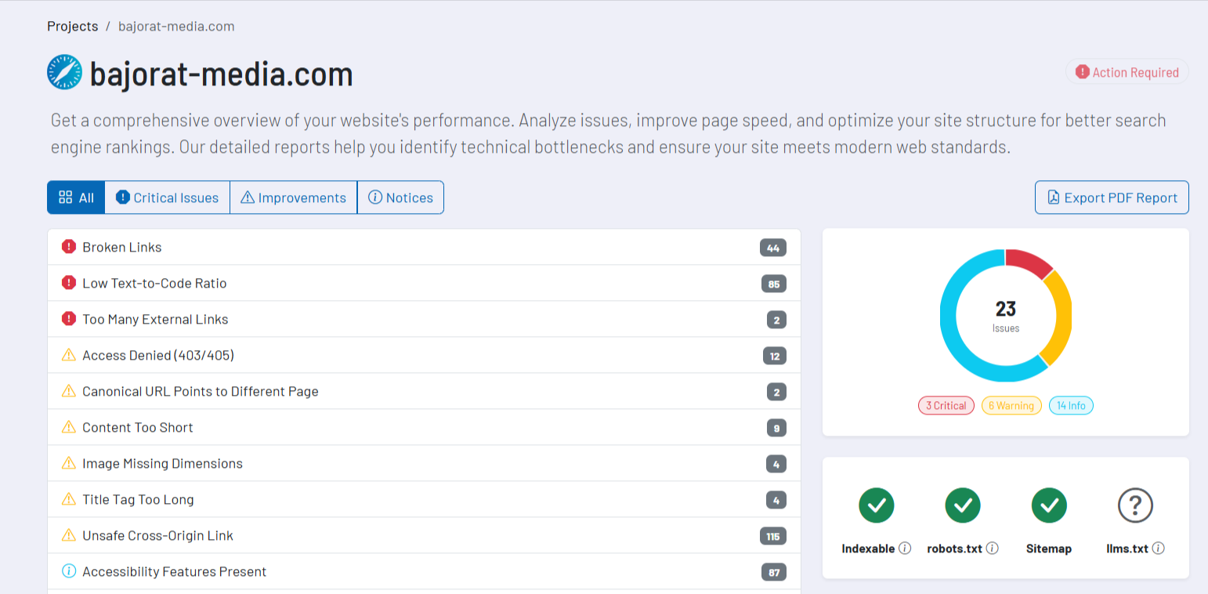
Task: Click the 3 Critical legend pill
Action: pos(946,406)
